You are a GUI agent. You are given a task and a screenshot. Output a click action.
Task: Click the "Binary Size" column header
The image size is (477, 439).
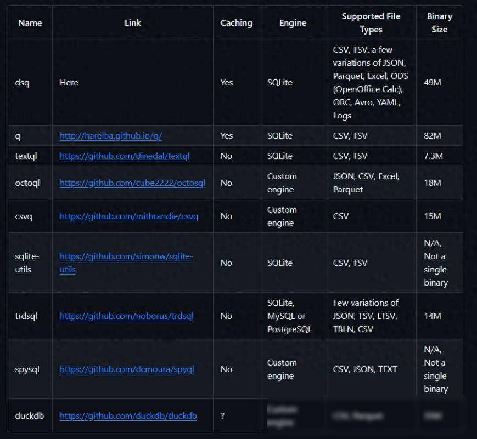[x=439, y=23]
